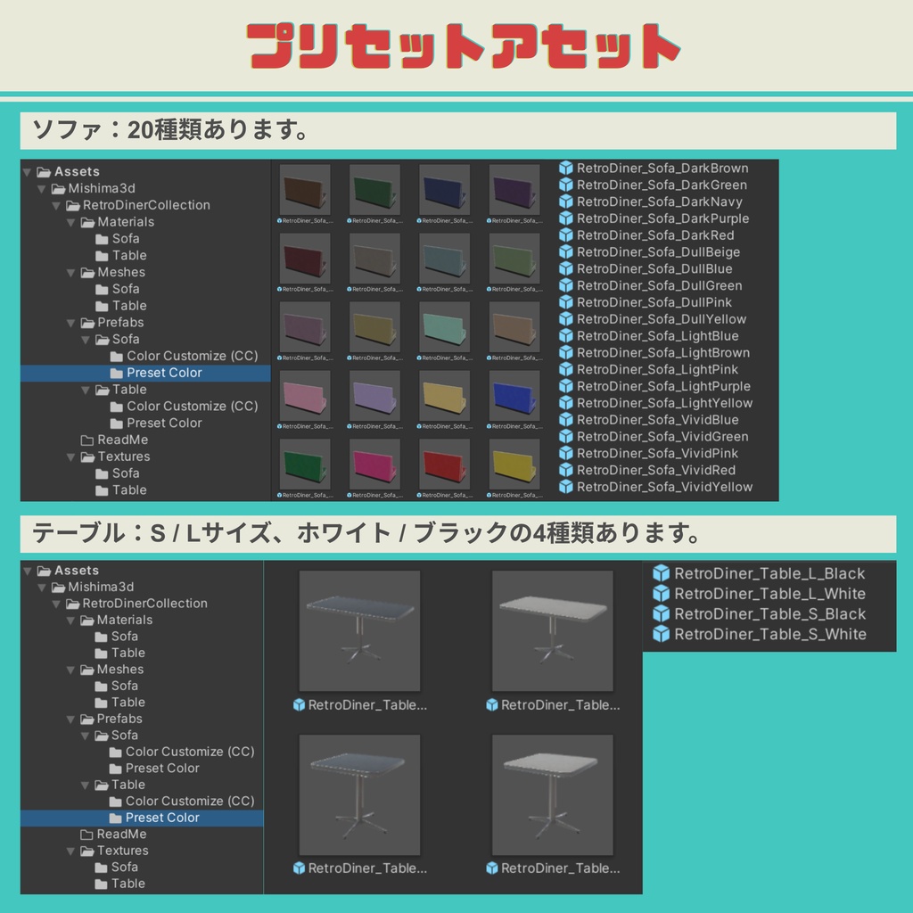The height and width of the screenshot is (913, 913).
Task: Collapse the Assets root in the sofa-section tree
Action: pyautogui.click(x=28, y=172)
